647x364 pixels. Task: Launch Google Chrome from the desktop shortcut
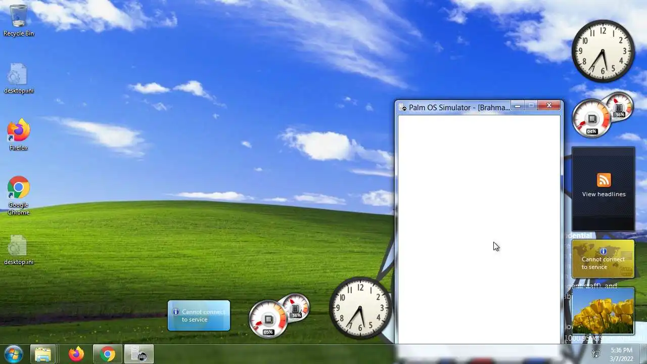tap(19, 196)
